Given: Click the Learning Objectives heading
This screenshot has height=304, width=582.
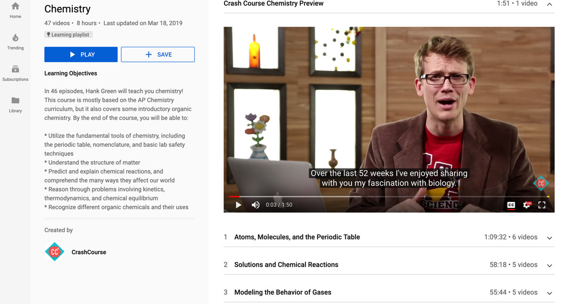Looking at the screenshot, I should pos(71,73).
